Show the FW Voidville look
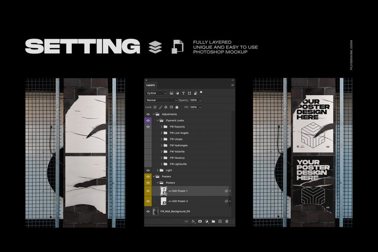The height and width of the screenshot is (252, 378). coord(148,152)
